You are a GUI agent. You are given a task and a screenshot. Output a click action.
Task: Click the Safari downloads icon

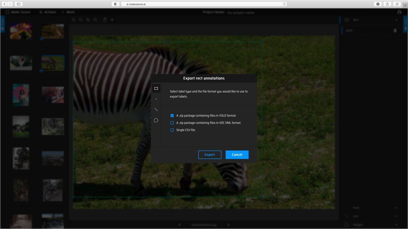tap(378, 4)
